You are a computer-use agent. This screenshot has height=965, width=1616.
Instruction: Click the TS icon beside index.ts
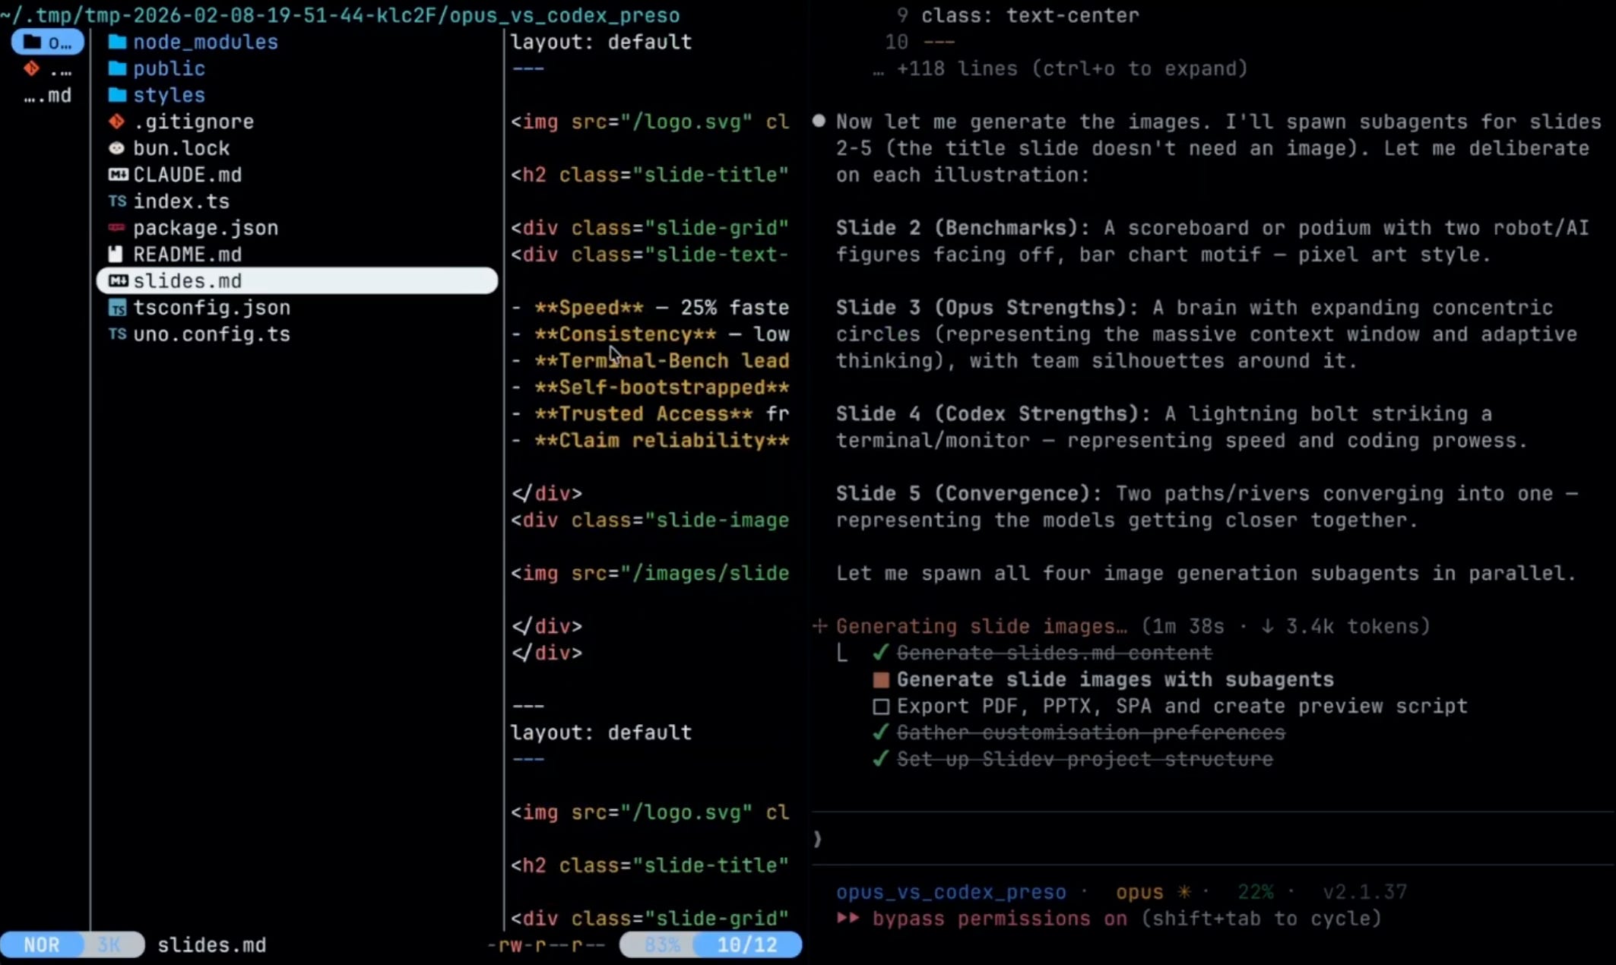click(x=117, y=201)
